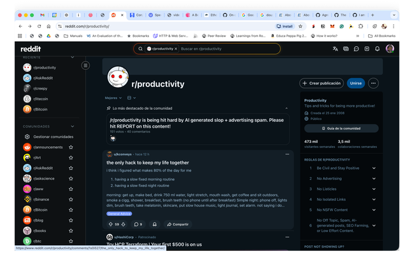Favorite r/announcements with the star

(71, 147)
